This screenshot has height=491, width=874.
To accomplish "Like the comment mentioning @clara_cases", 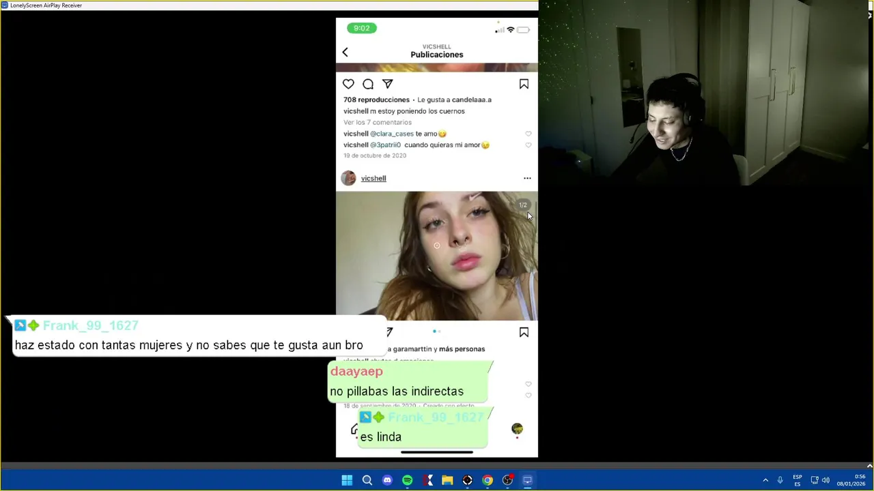I will (528, 134).
